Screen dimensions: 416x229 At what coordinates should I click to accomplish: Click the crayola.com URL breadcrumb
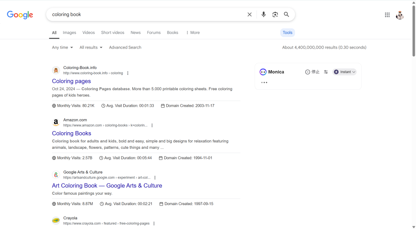pyautogui.click(x=106, y=224)
